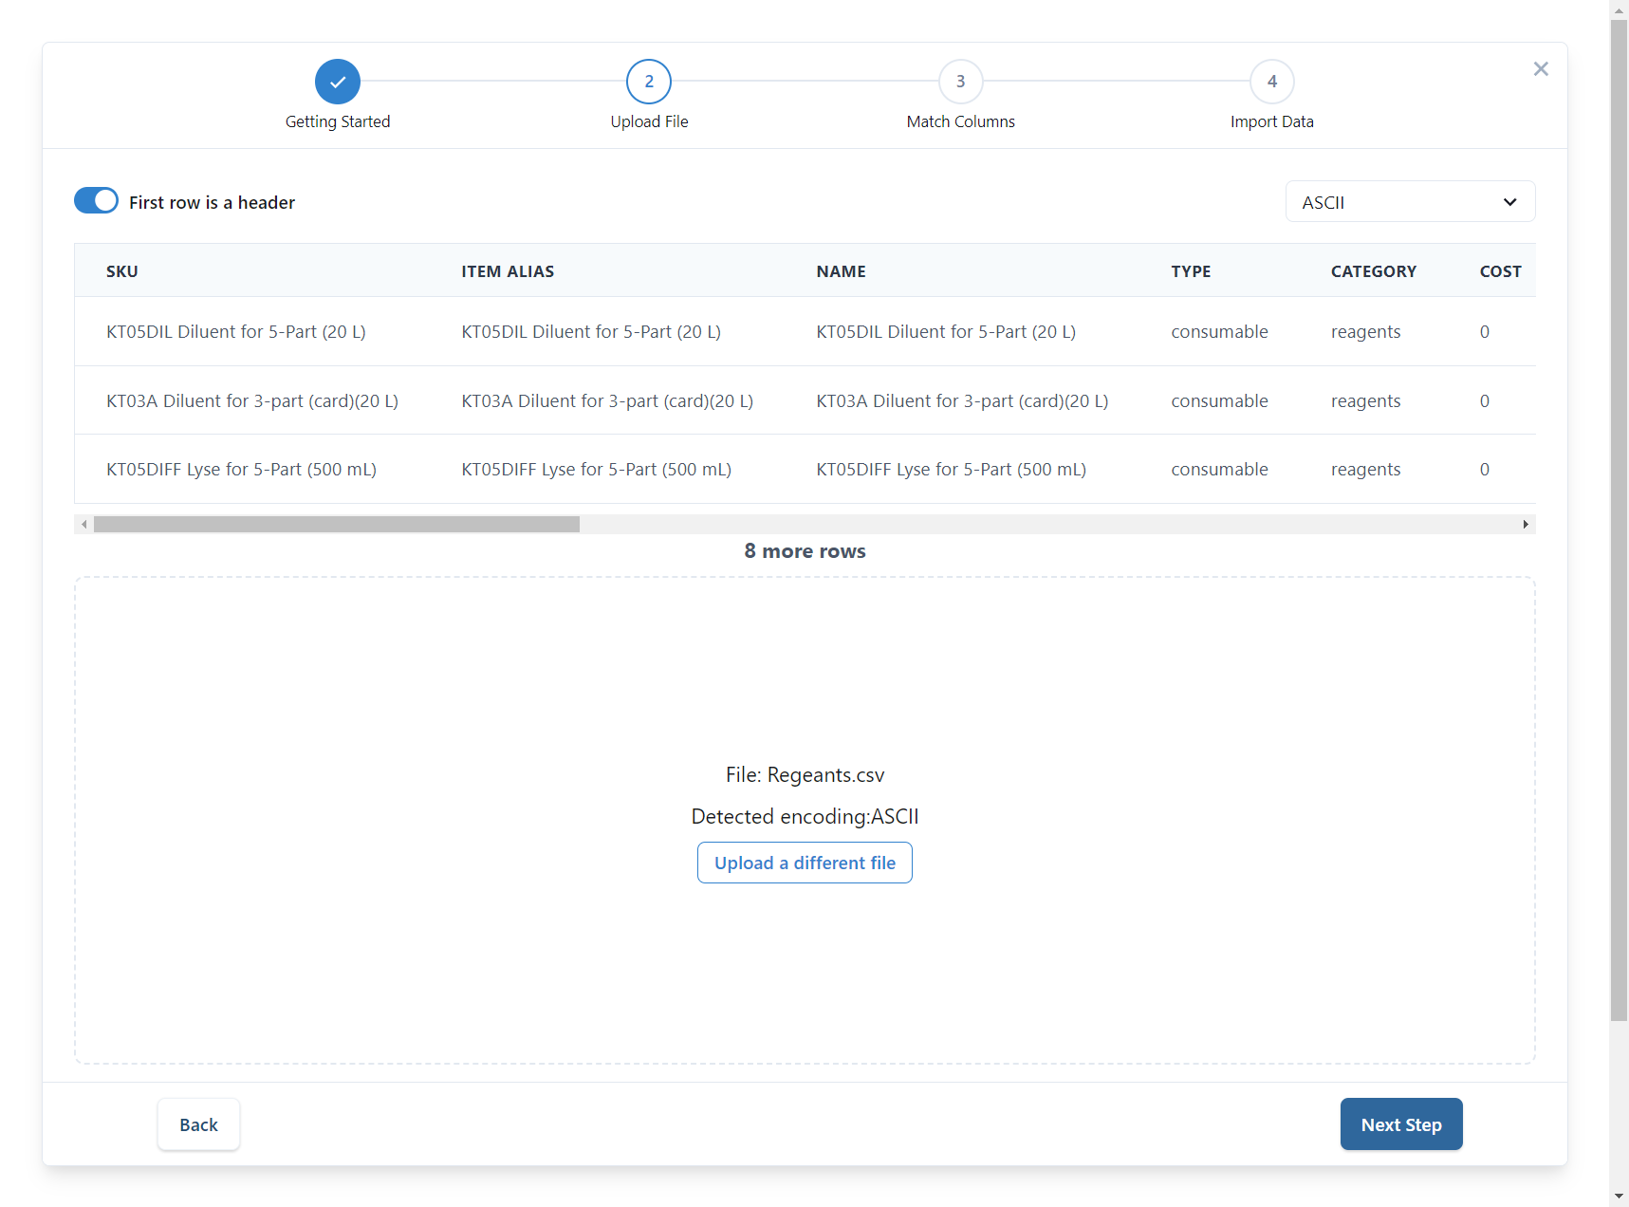Click the 'Import Data' step label
Viewport: 1629px width, 1207px height.
[x=1272, y=121]
